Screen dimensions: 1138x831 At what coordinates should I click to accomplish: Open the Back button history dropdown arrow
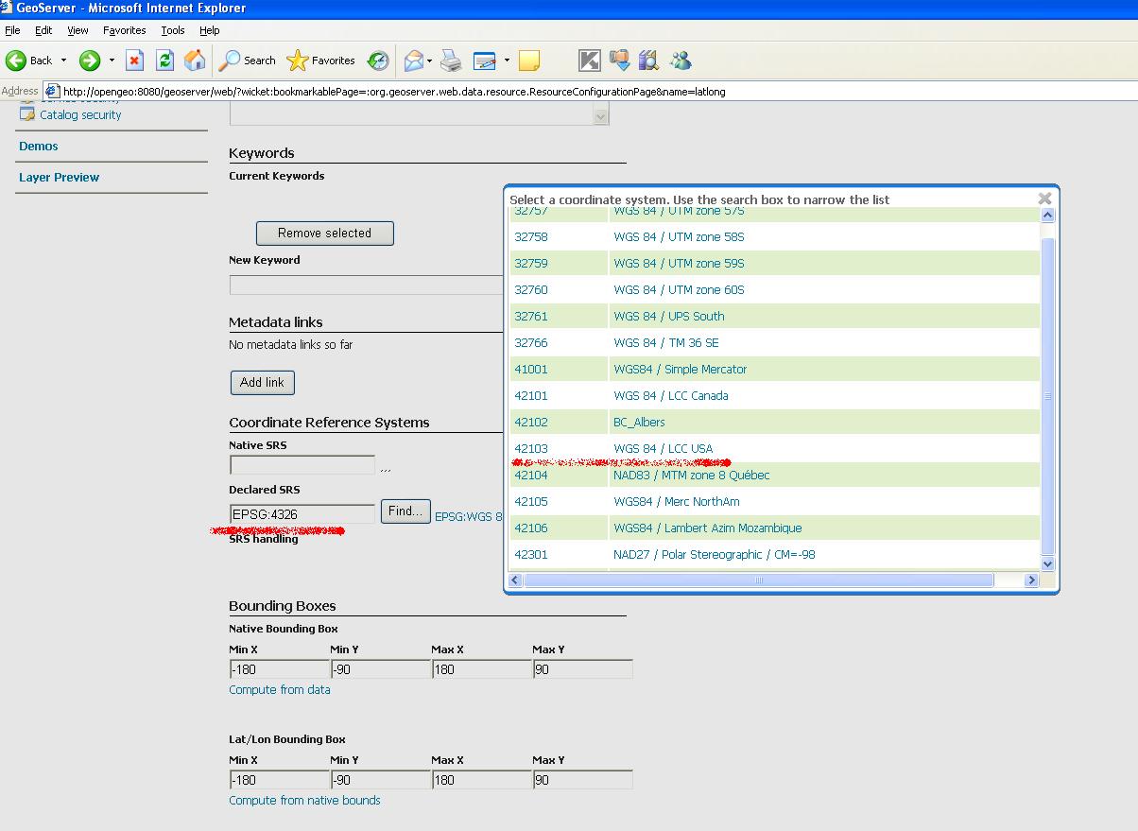[64, 61]
